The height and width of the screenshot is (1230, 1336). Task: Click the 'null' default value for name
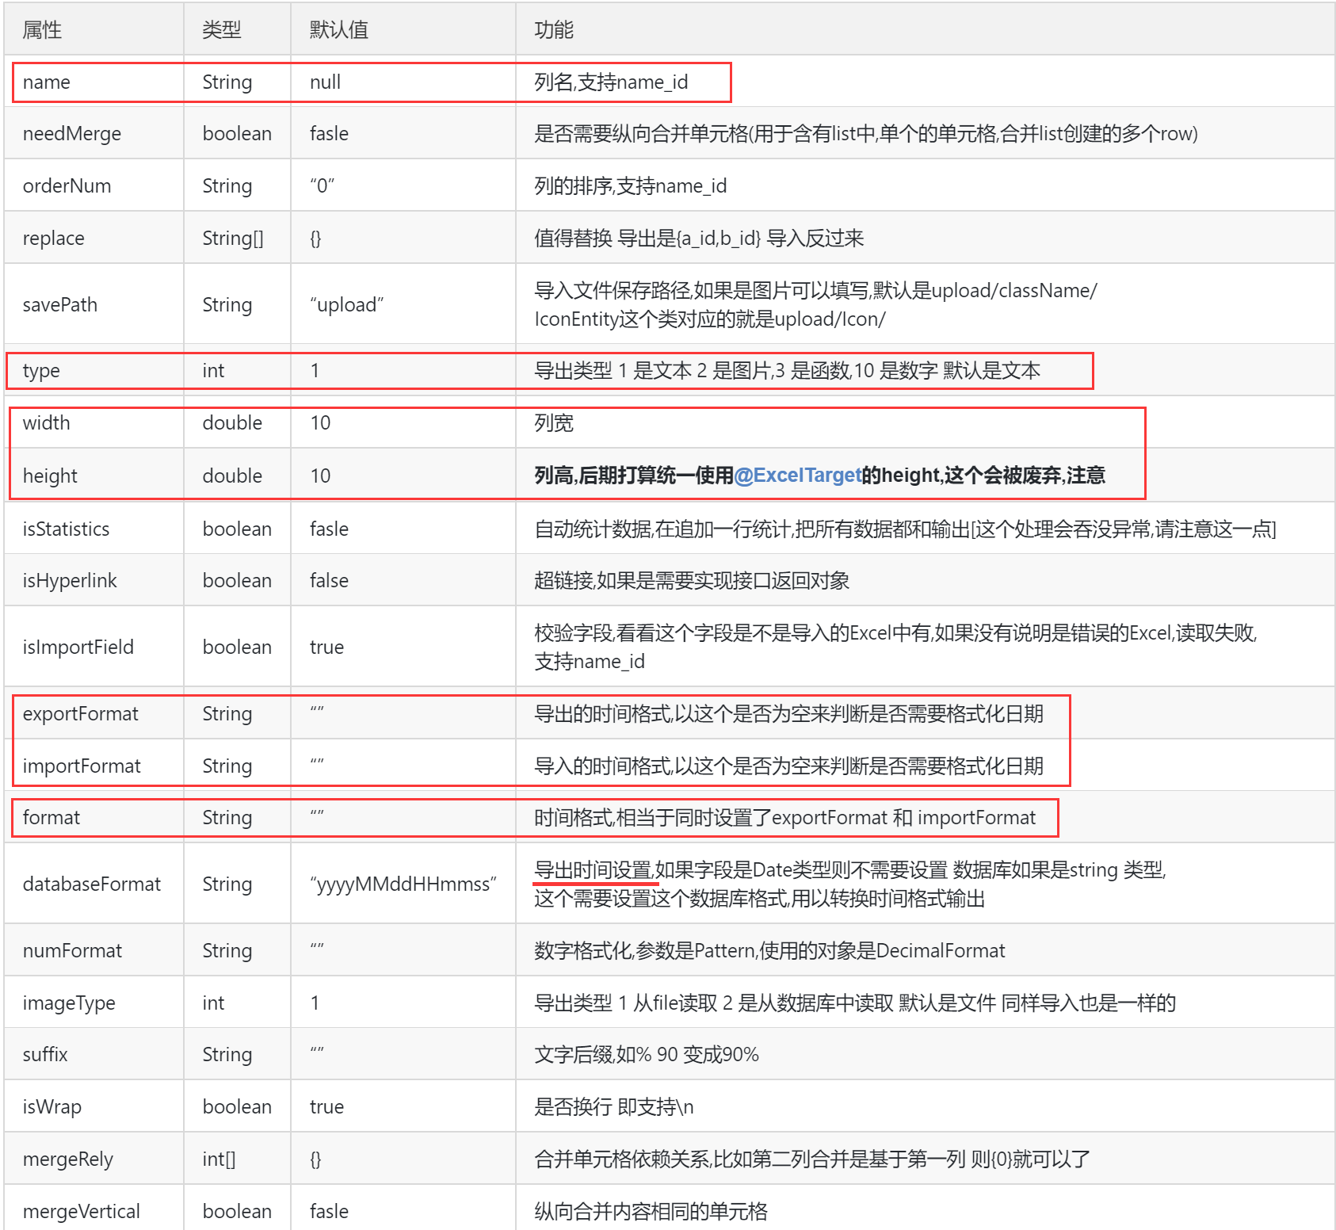325,82
